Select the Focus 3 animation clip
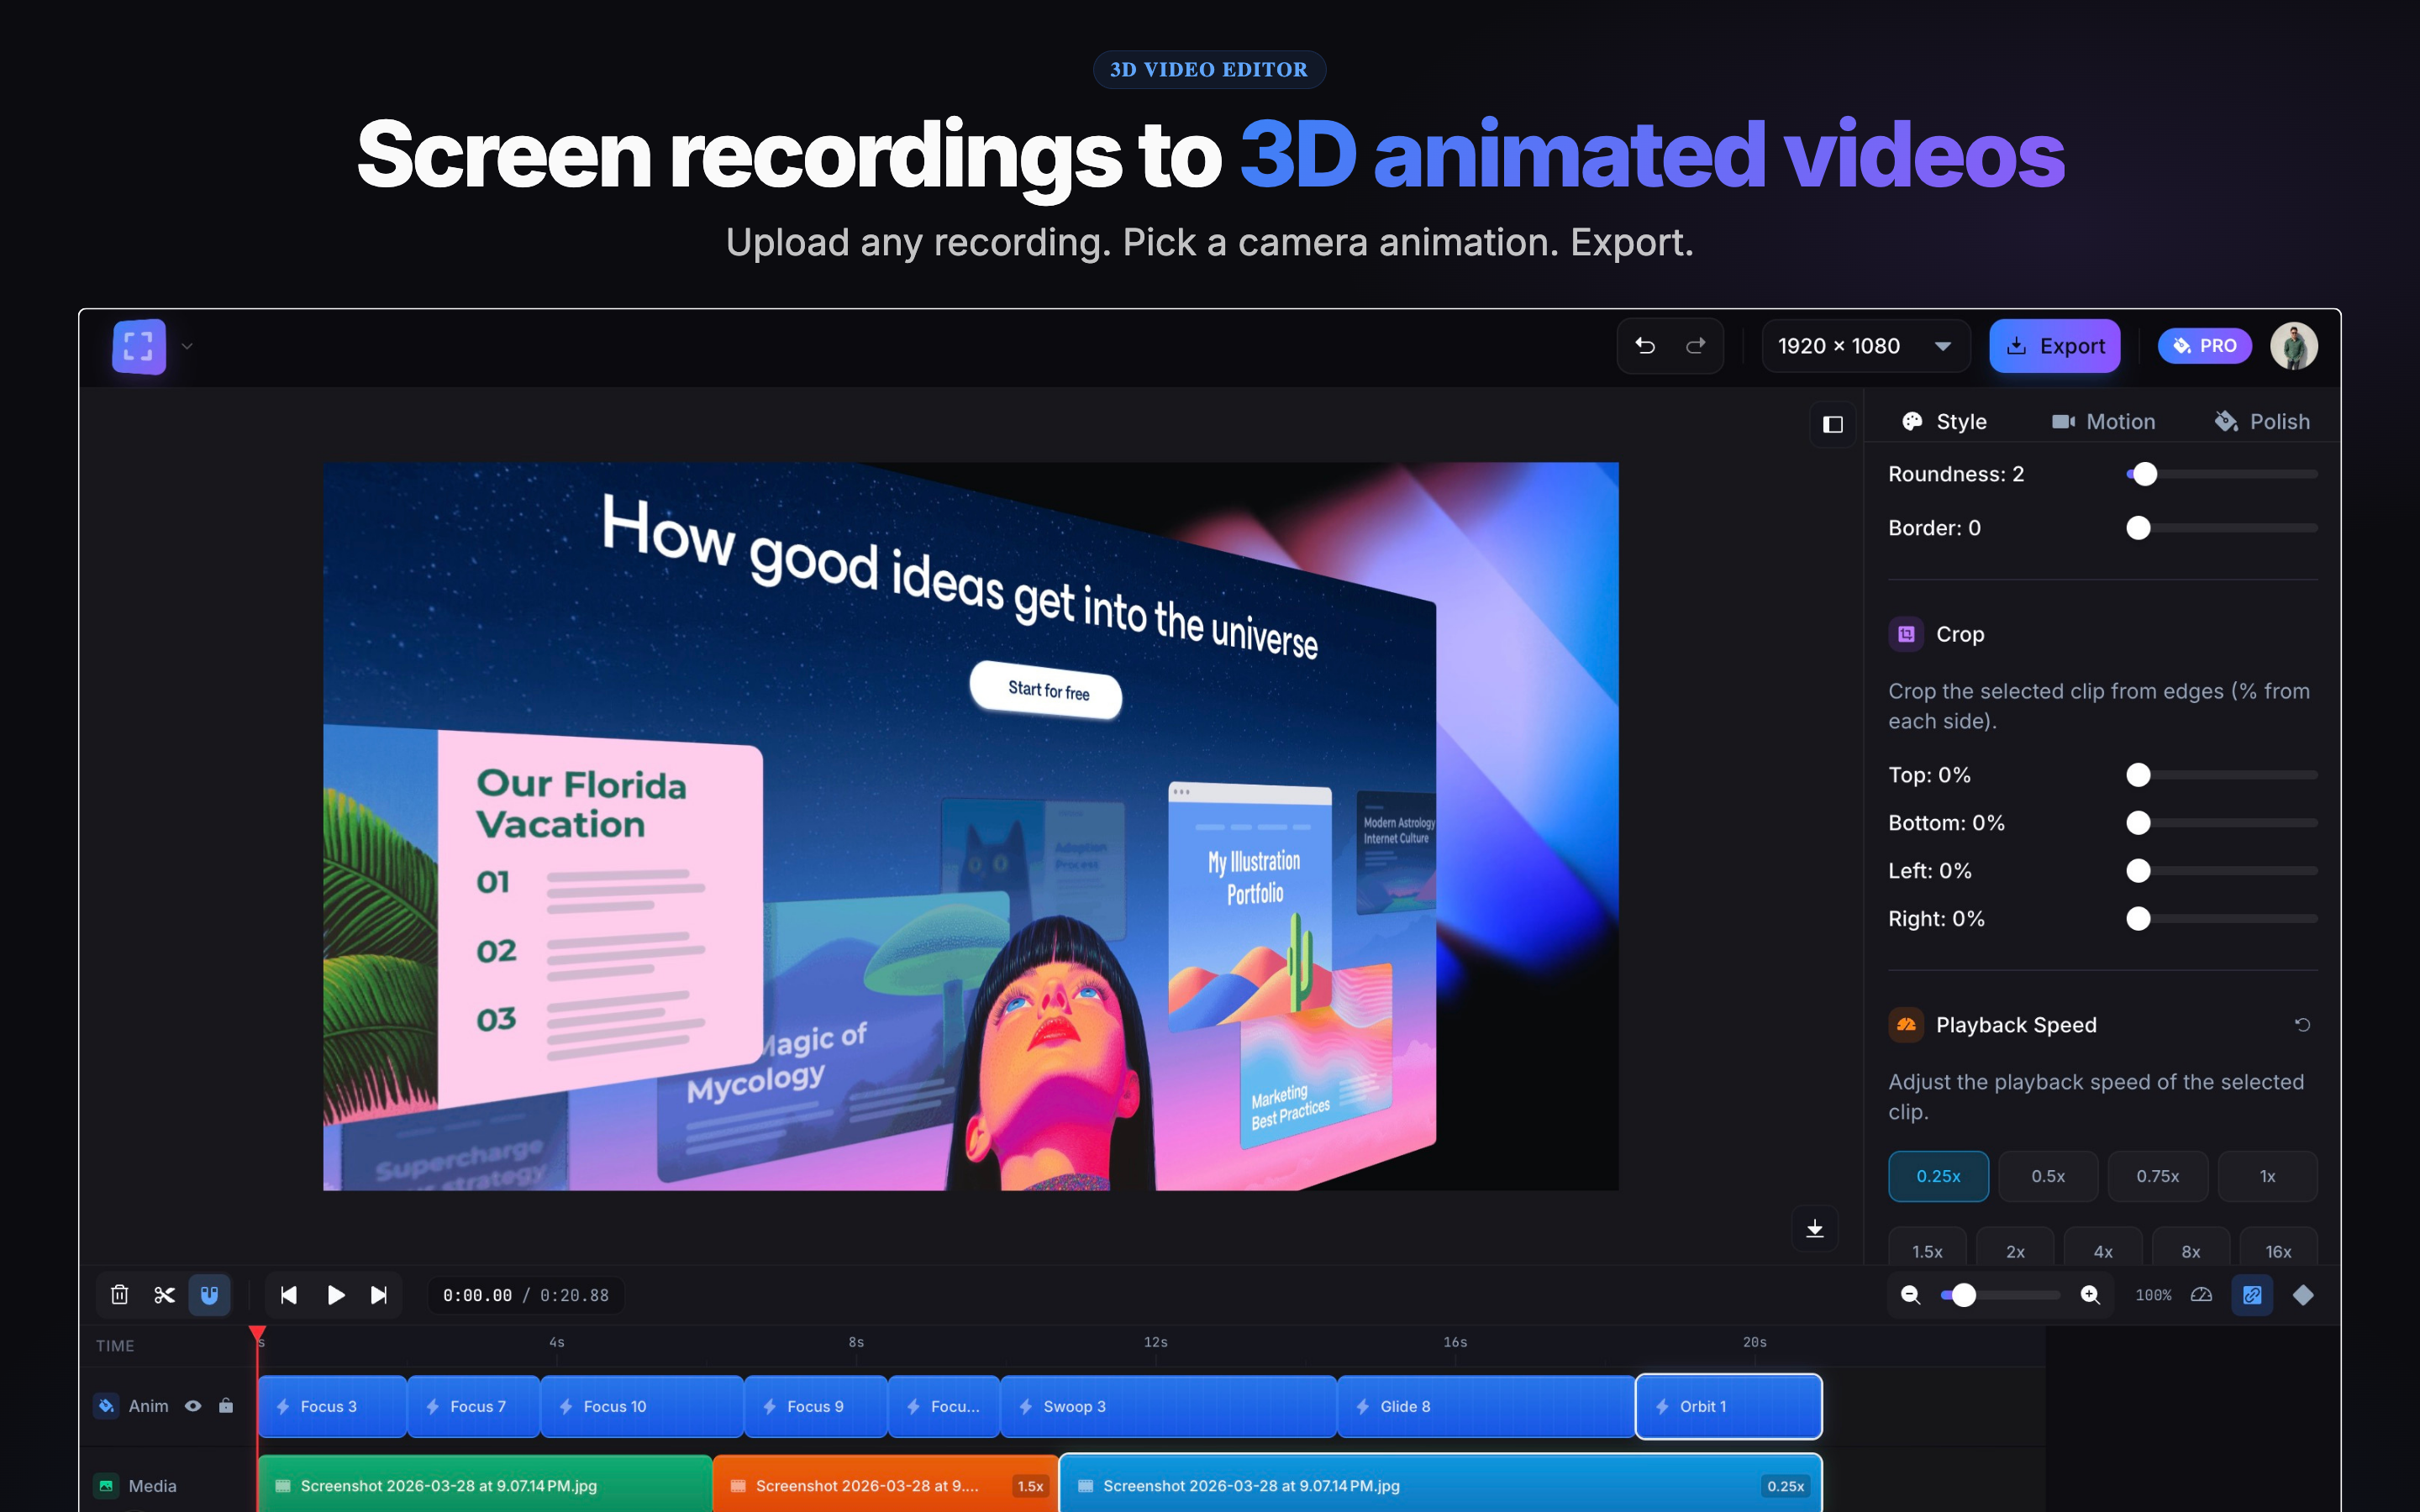This screenshot has width=2420, height=1512. 332,1406
